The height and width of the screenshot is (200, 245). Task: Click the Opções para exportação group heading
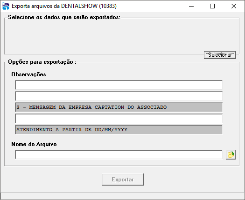click(42, 62)
